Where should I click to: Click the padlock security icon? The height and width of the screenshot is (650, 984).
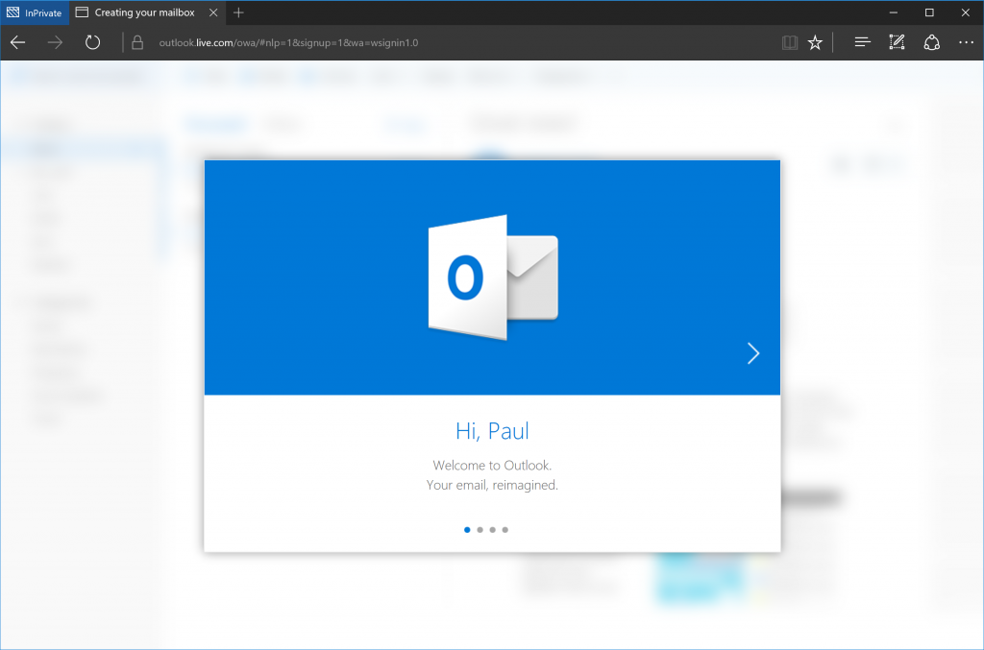click(137, 42)
